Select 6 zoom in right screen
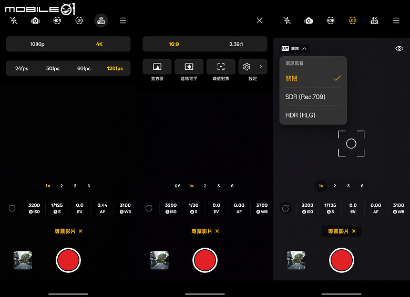The height and width of the screenshot is (297, 410). click(x=362, y=186)
